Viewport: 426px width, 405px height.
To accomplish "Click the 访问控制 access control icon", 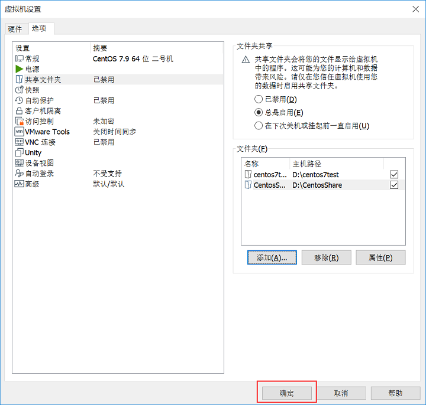I will point(19,121).
